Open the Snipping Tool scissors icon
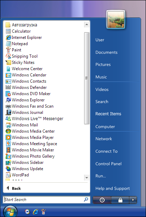The height and width of the screenshot is (217, 146). click(x=8, y=56)
